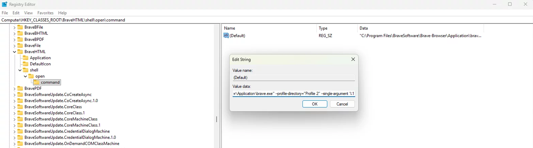Click the BraveBFile folder icon
This screenshot has height=148, width=533.
point(20,27)
